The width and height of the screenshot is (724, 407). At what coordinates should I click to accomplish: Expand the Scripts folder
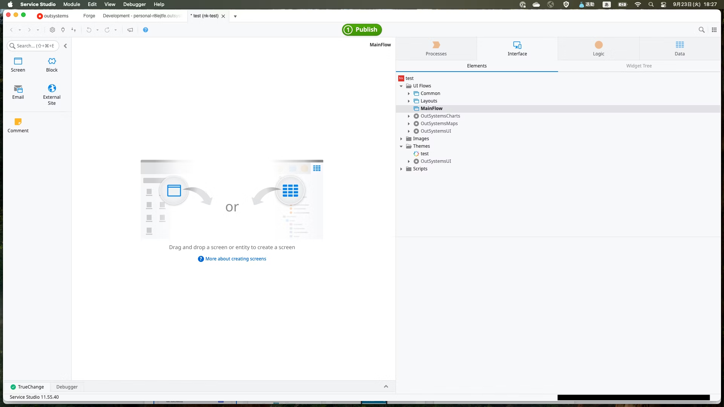click(401, 169)
